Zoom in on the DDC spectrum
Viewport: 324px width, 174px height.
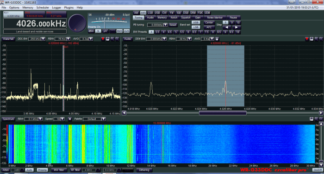[112, 39]
